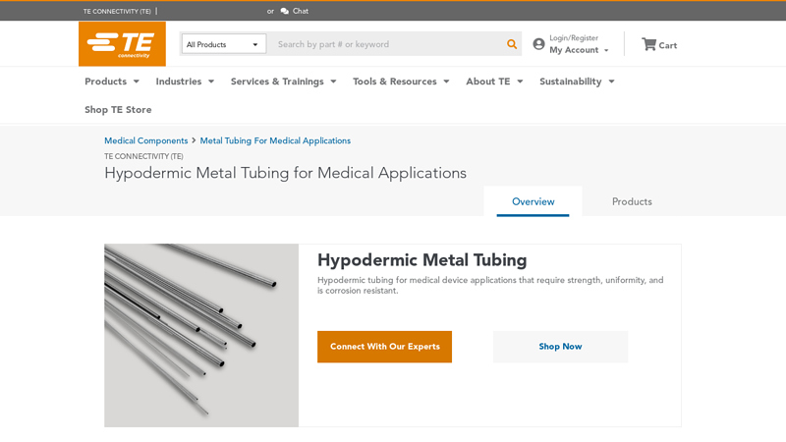Click the chat bubble icon

[x=285, y=11]
